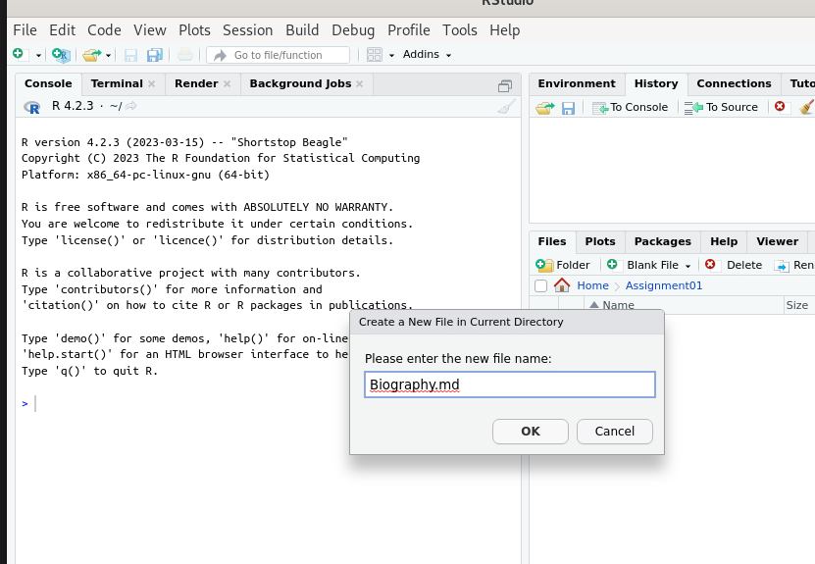Image resolution: width=815 pixels, height=564 pixels.
Task: Switch to the Terminal tab
Action: coord(117,83)
